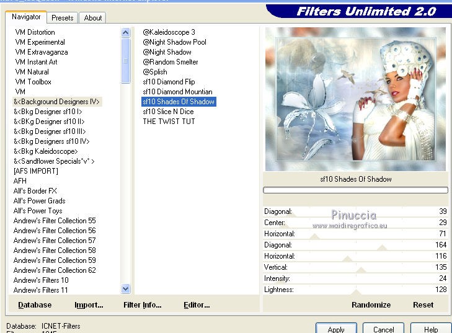Select &<BKg Designer sf10 II> category
Image resolution: width=452 pixels, height=333 pixels.
point(49,122)
